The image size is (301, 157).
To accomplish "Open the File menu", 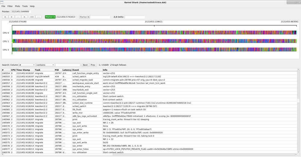I will 3,6.
